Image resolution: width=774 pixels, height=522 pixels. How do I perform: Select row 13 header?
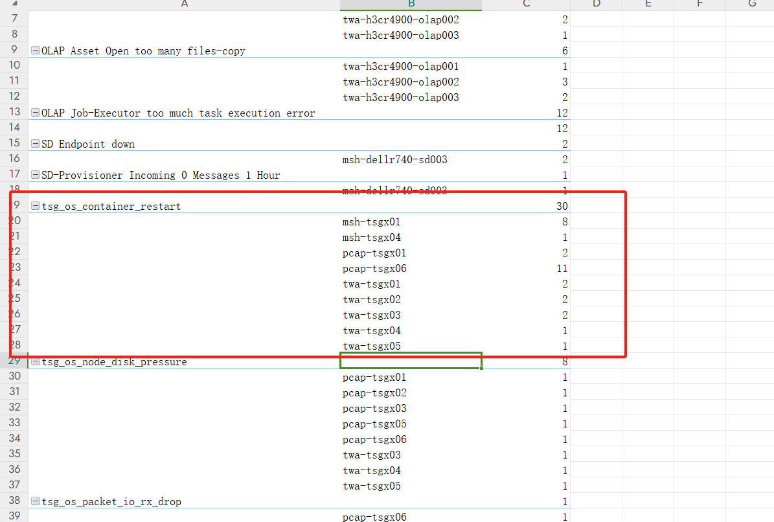(15, 113)
